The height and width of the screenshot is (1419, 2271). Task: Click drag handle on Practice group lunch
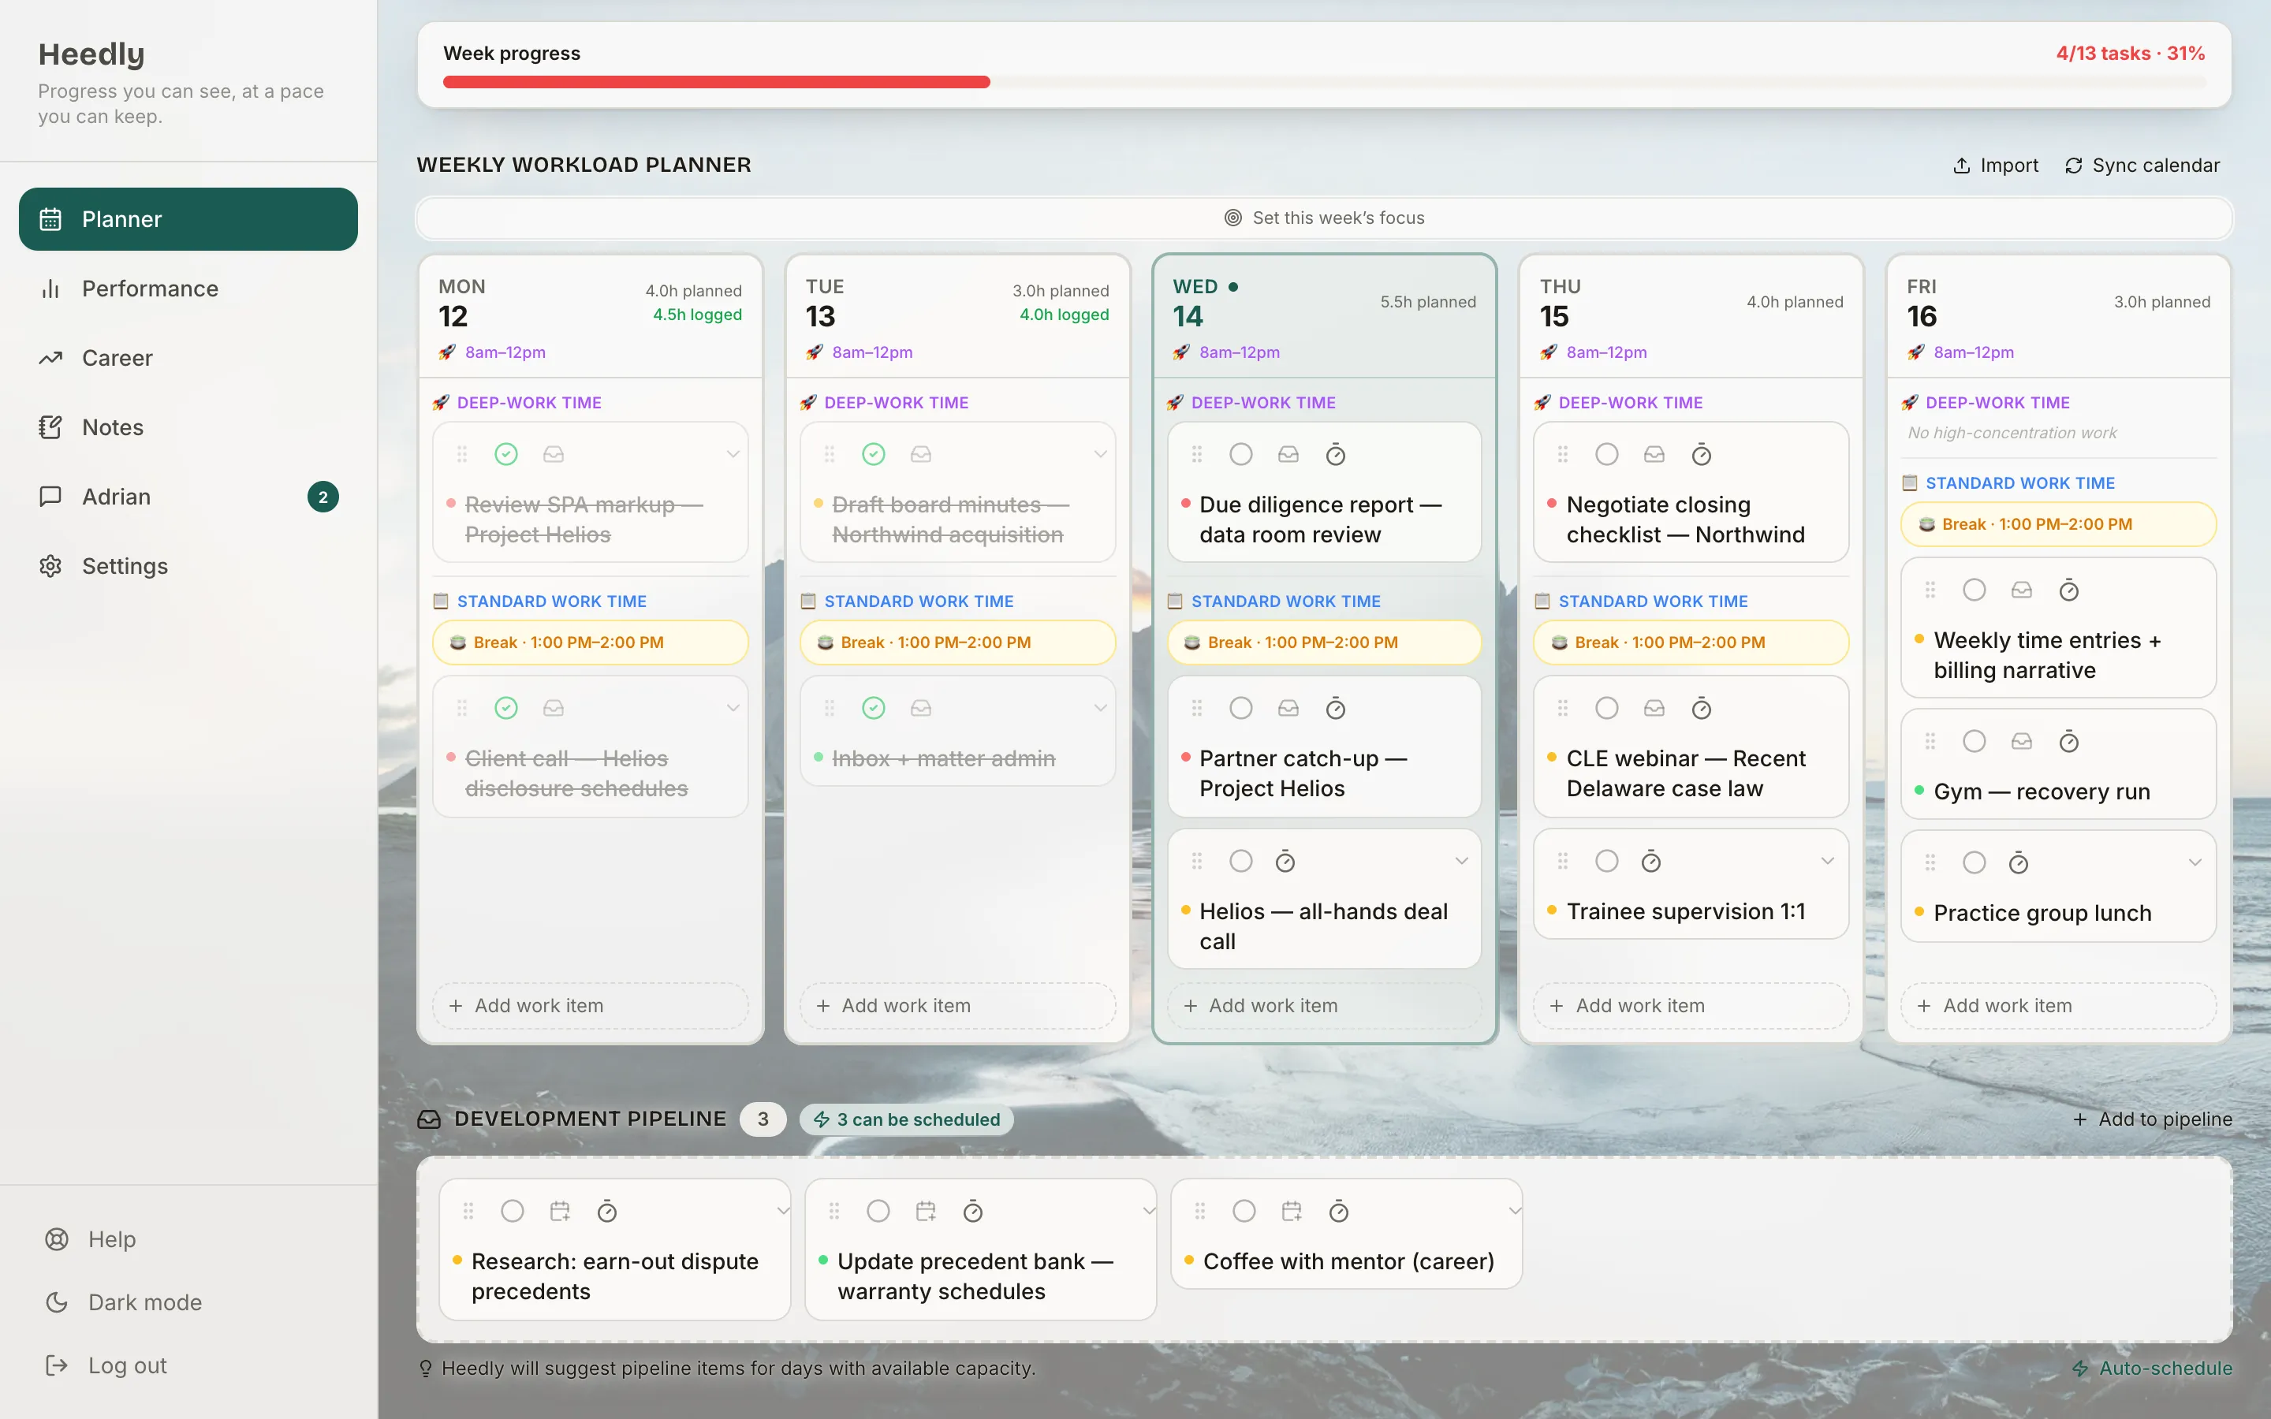[x=1930, y=863]
